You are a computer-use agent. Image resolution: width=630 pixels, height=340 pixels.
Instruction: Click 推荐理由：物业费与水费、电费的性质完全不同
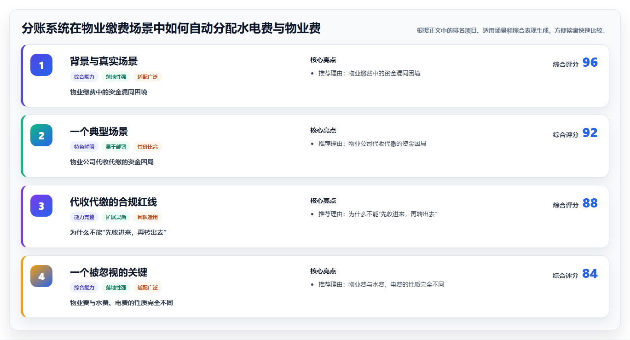coord(381,284)
